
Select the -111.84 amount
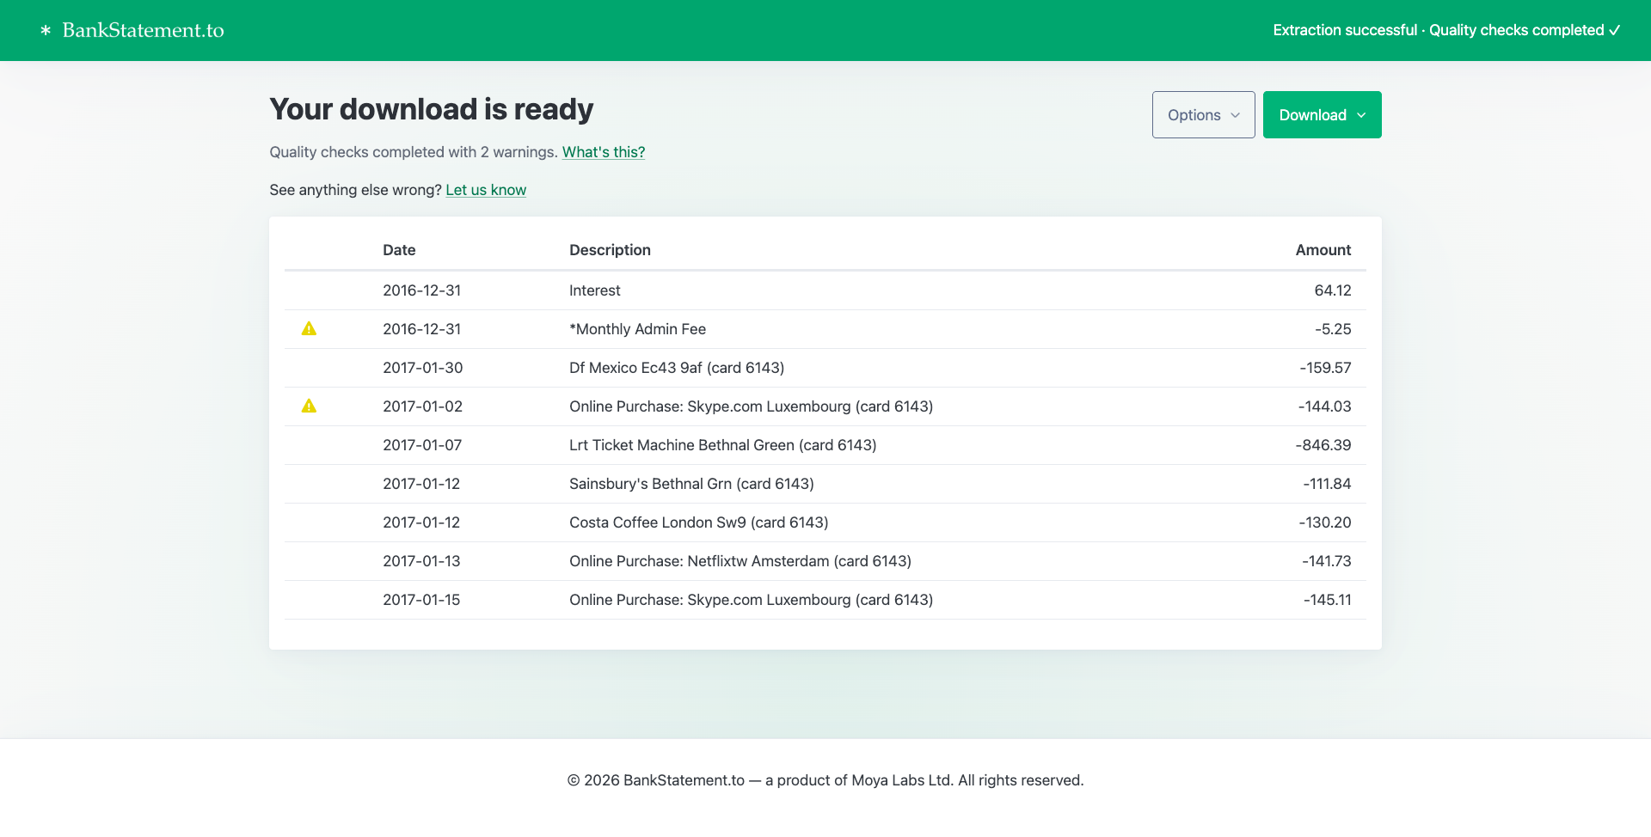(x=1327, y=484)
